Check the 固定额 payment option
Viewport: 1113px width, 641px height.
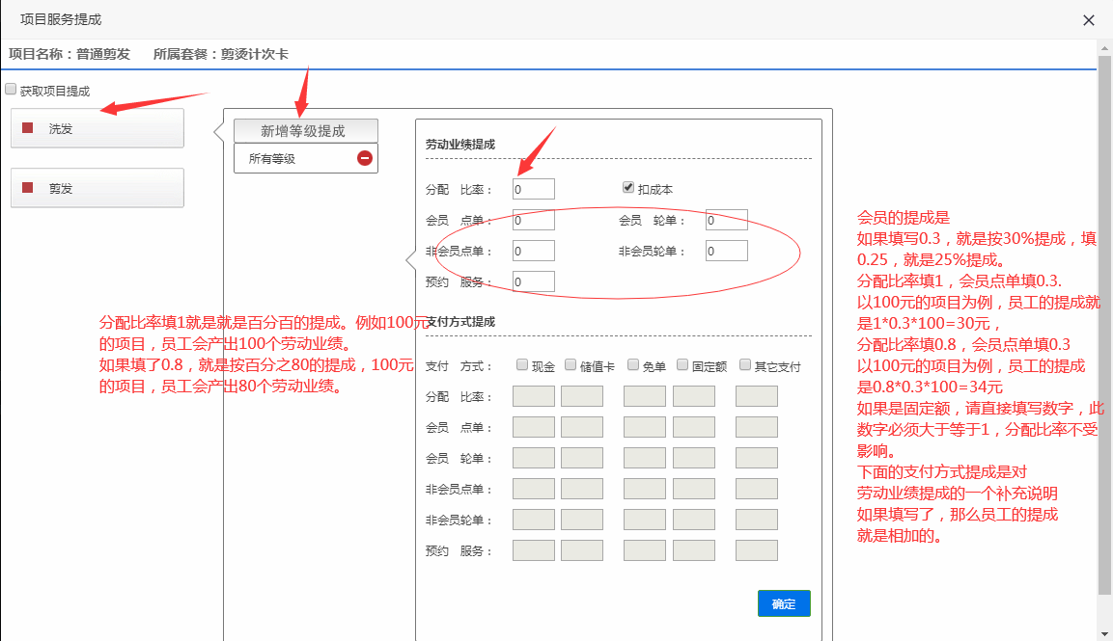pos(682,365)
